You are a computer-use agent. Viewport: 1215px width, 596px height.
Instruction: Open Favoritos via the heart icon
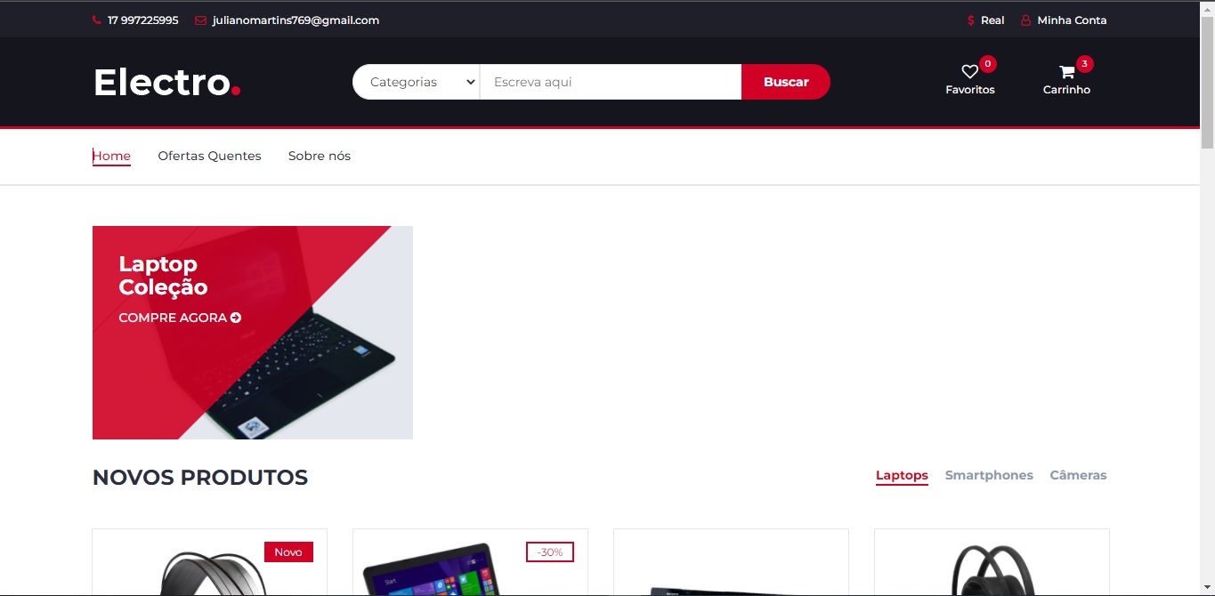tap(969, 72)
